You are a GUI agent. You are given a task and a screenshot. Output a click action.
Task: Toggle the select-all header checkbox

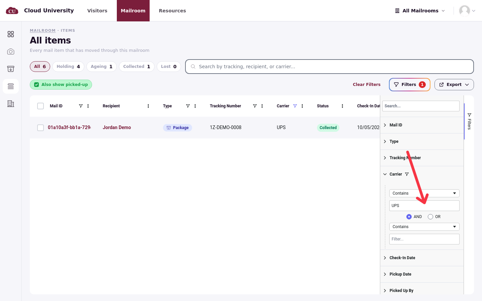(41, 106)
